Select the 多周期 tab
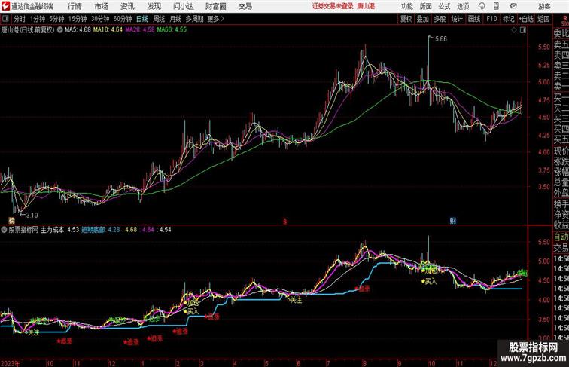Image resolution: width=569 pixels, height=367 pixels. pos(194,19)
